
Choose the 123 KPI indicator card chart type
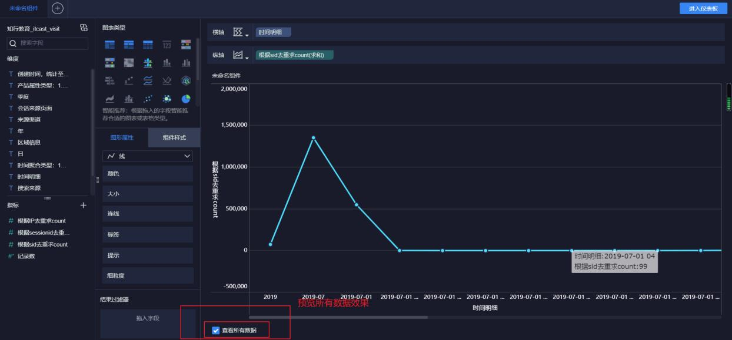(167, 45)
